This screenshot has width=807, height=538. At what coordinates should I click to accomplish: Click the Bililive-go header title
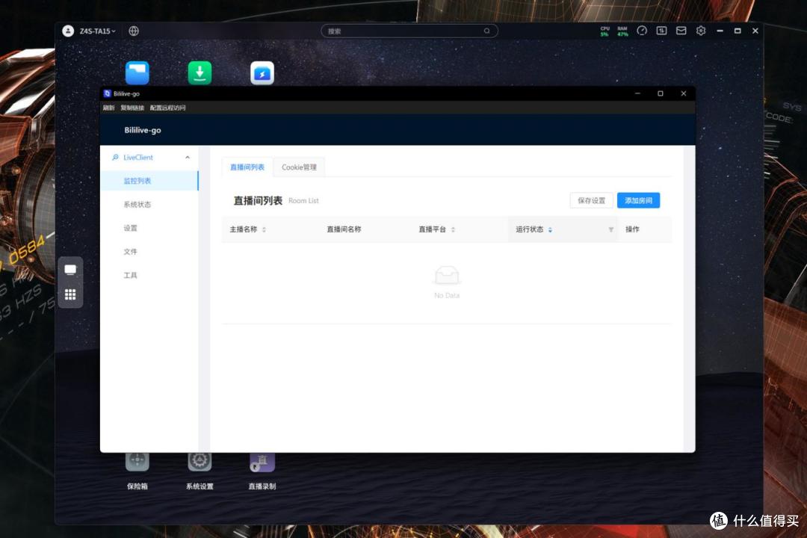click(143, 130)
